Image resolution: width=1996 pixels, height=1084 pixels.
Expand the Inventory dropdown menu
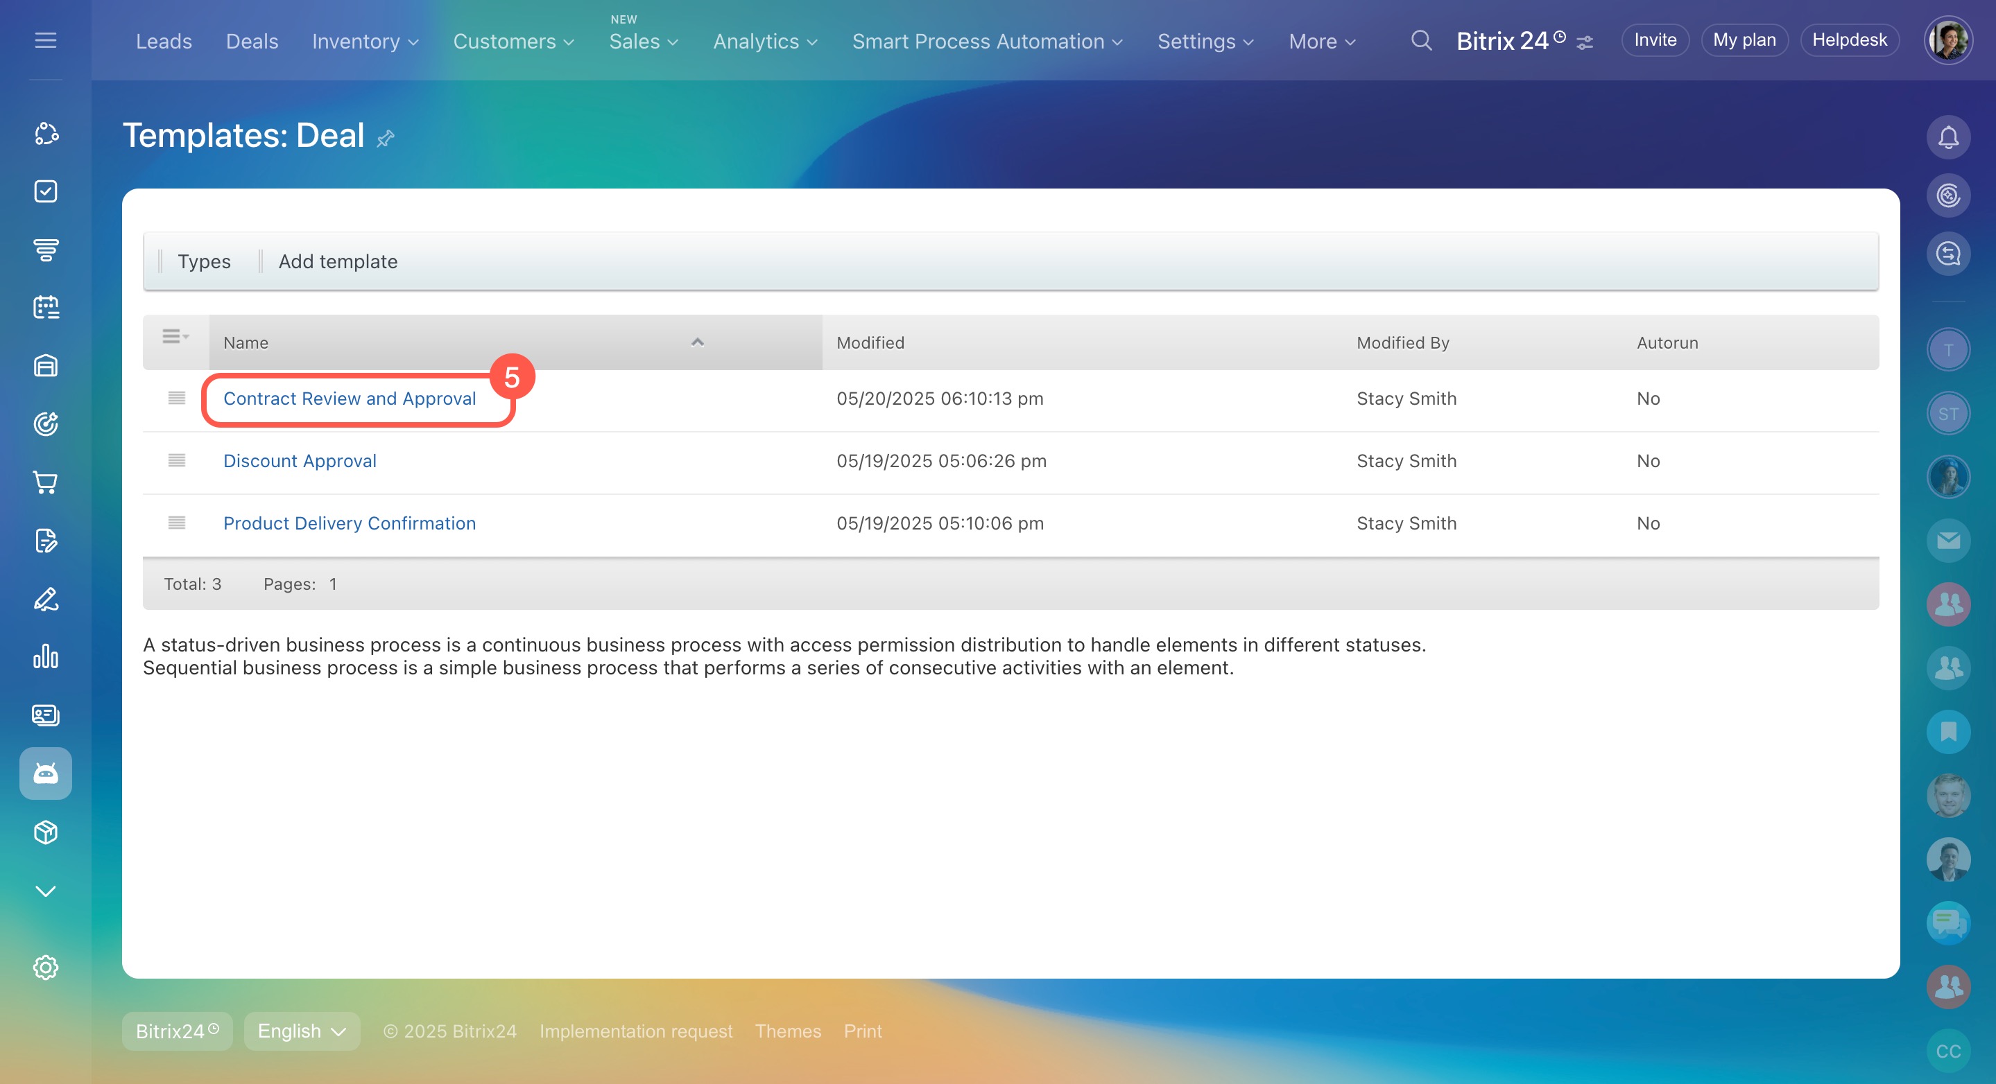[365, 41]
